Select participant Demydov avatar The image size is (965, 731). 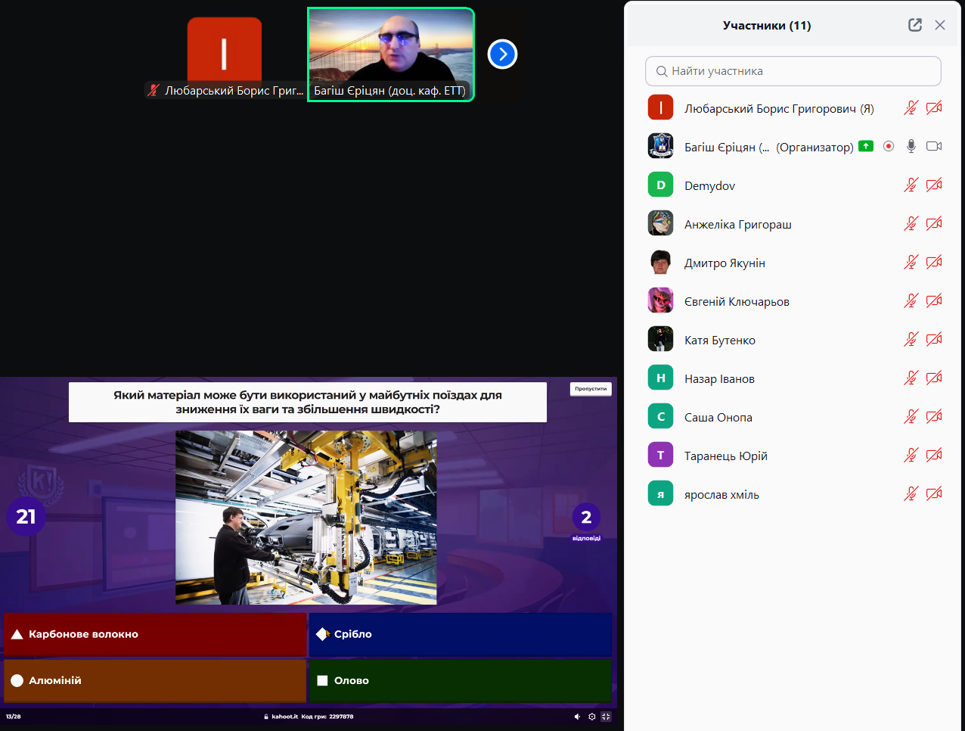click(x=661, y=185)
